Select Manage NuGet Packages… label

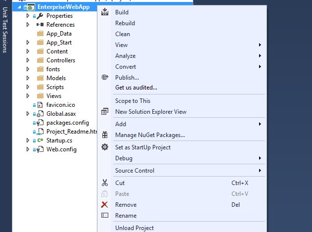tap(150, 135)
